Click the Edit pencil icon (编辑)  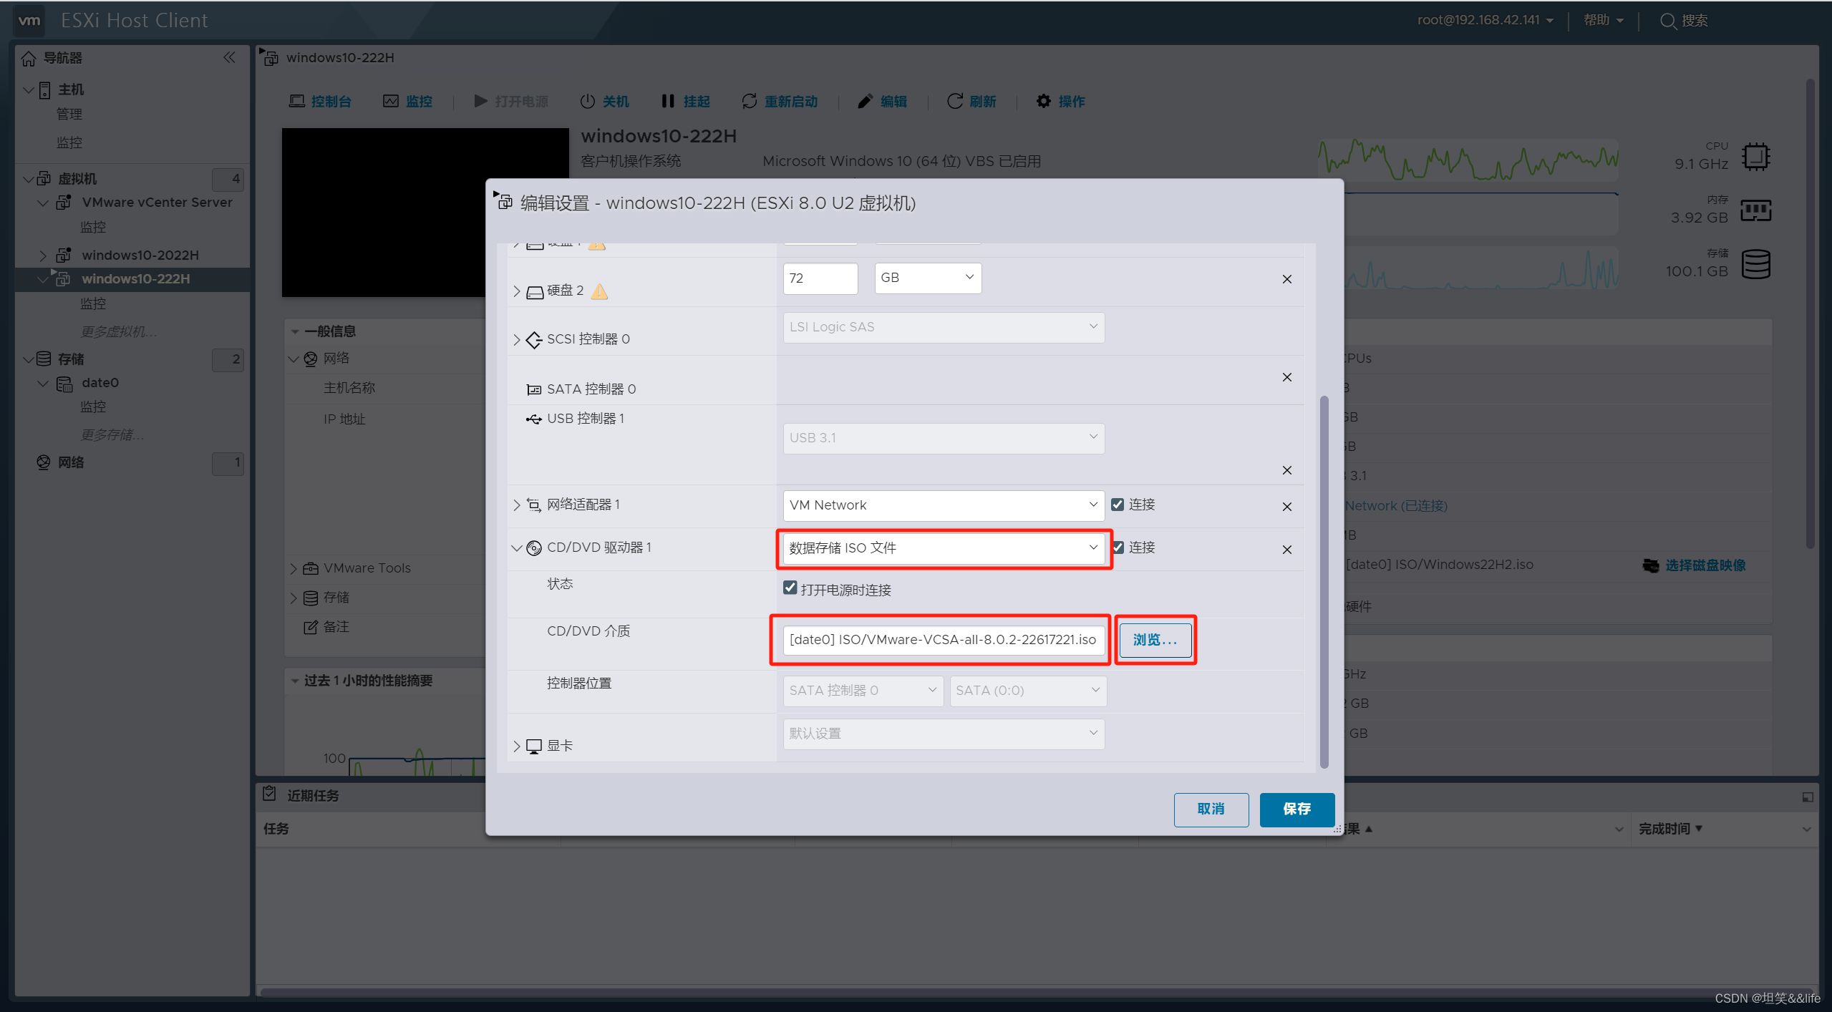[x=865, y=101]
